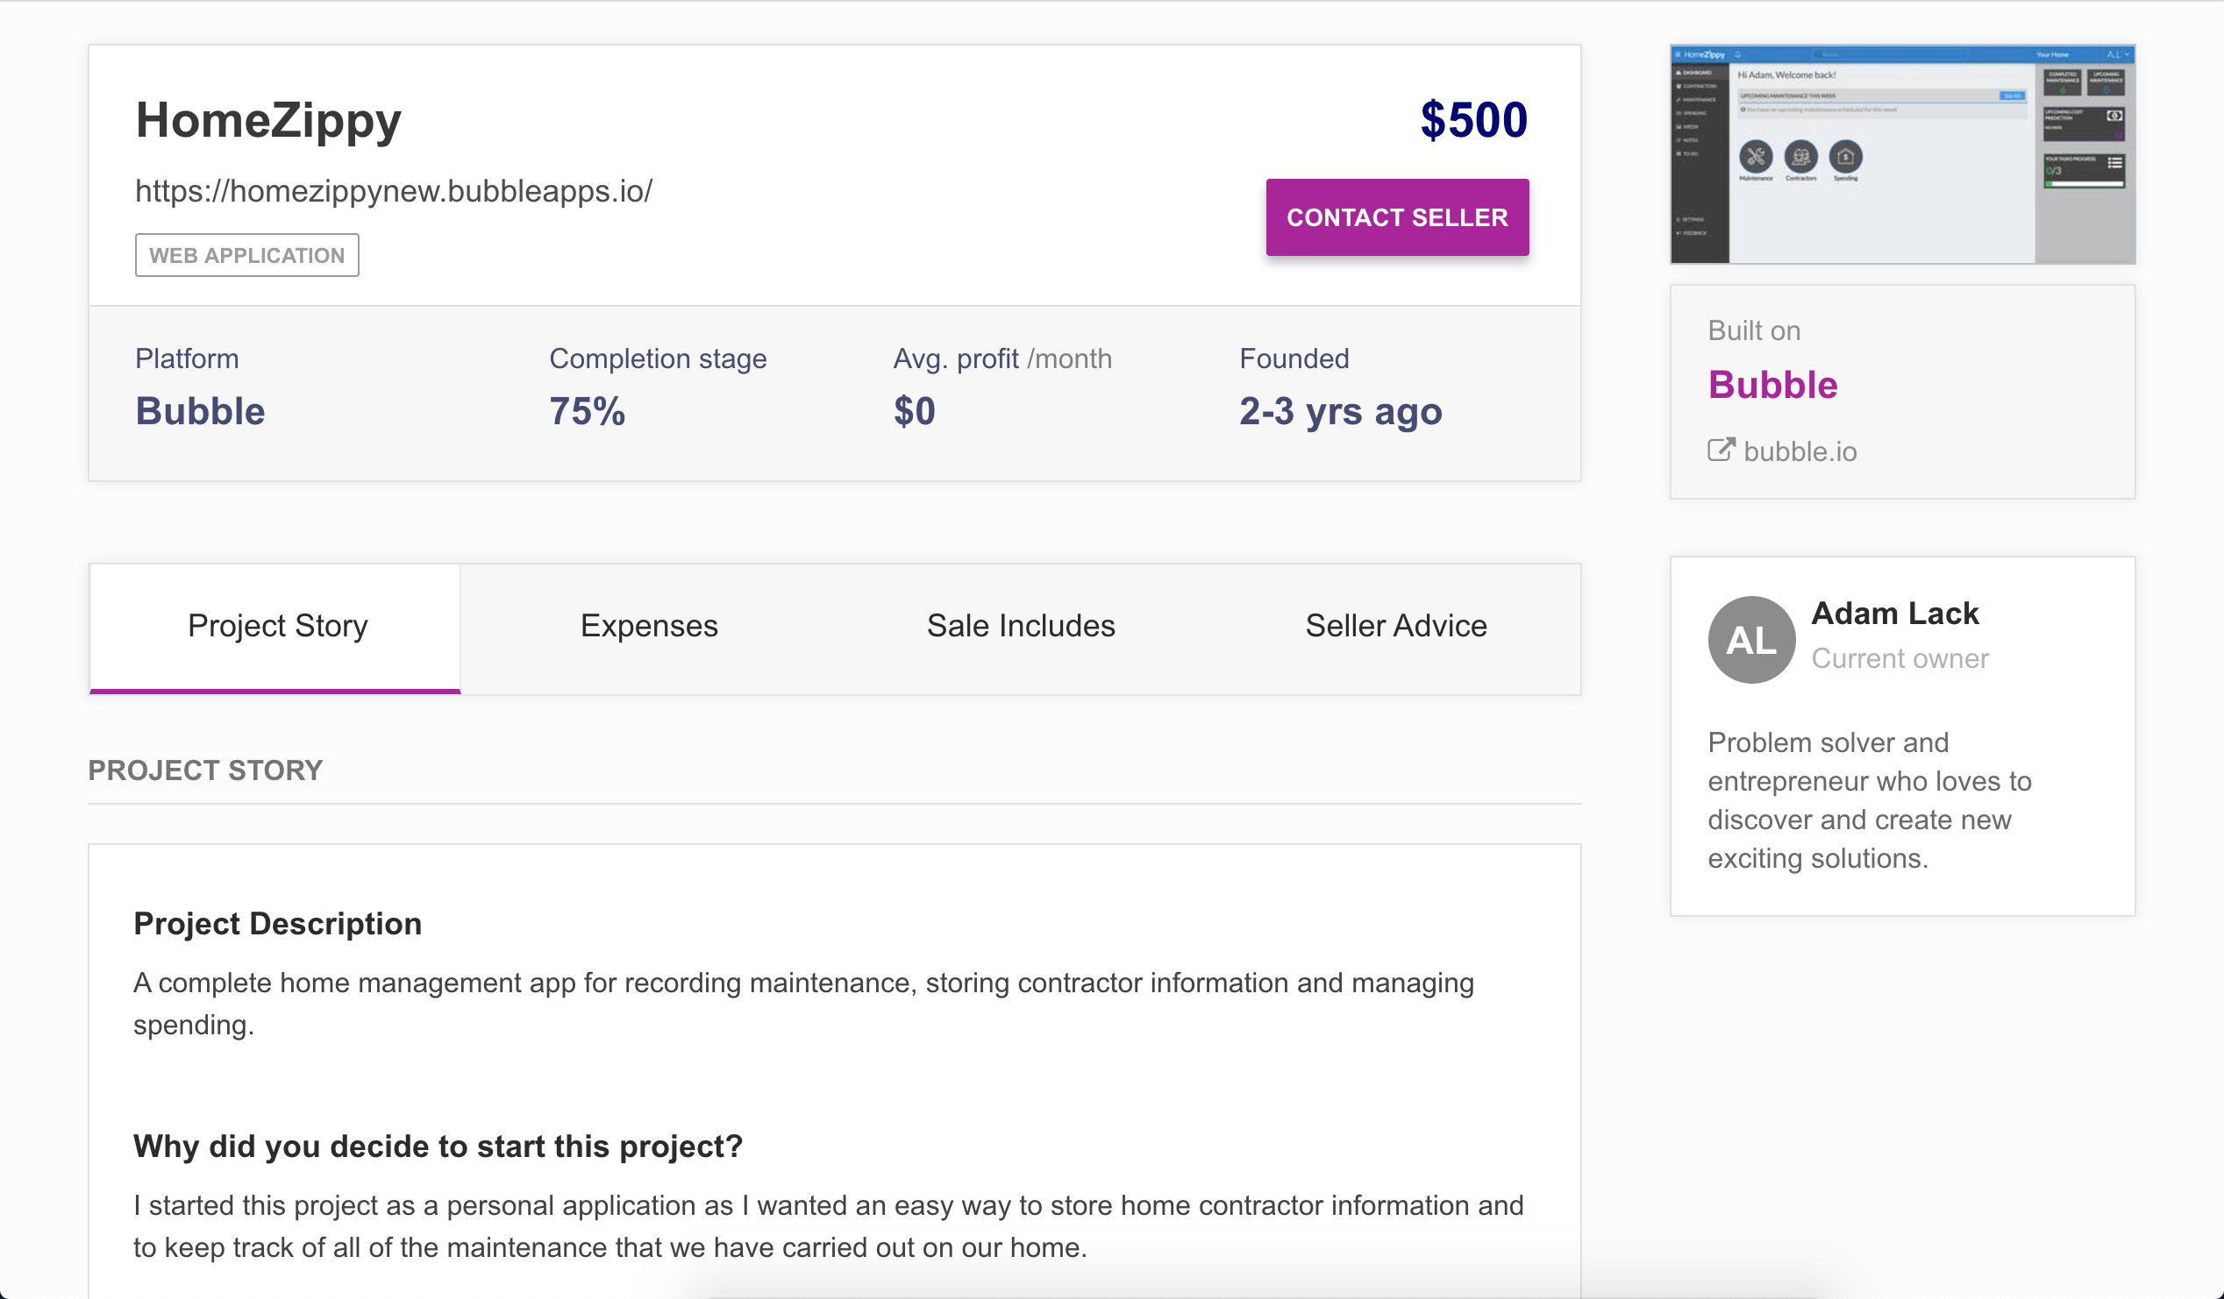Click the bubble.io link text
The image size is (2224, 1299).
click(1800, 451)
